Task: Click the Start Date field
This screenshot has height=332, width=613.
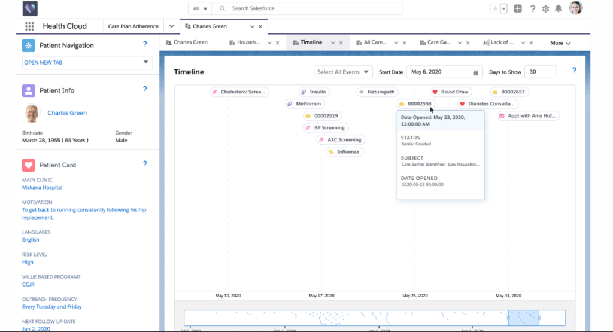Action: point(445,72)
